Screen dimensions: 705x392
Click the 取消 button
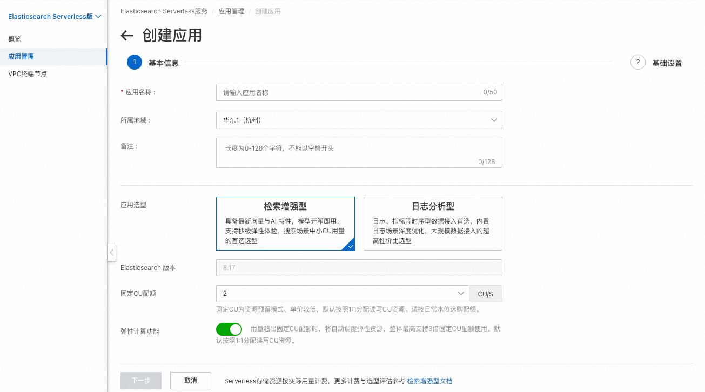coord(191,381)
